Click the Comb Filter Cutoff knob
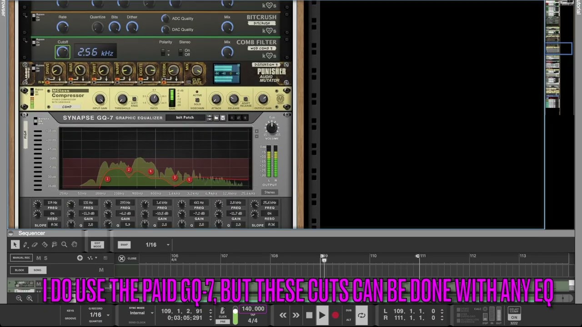 pyautogui.click(x=63, y=52)
